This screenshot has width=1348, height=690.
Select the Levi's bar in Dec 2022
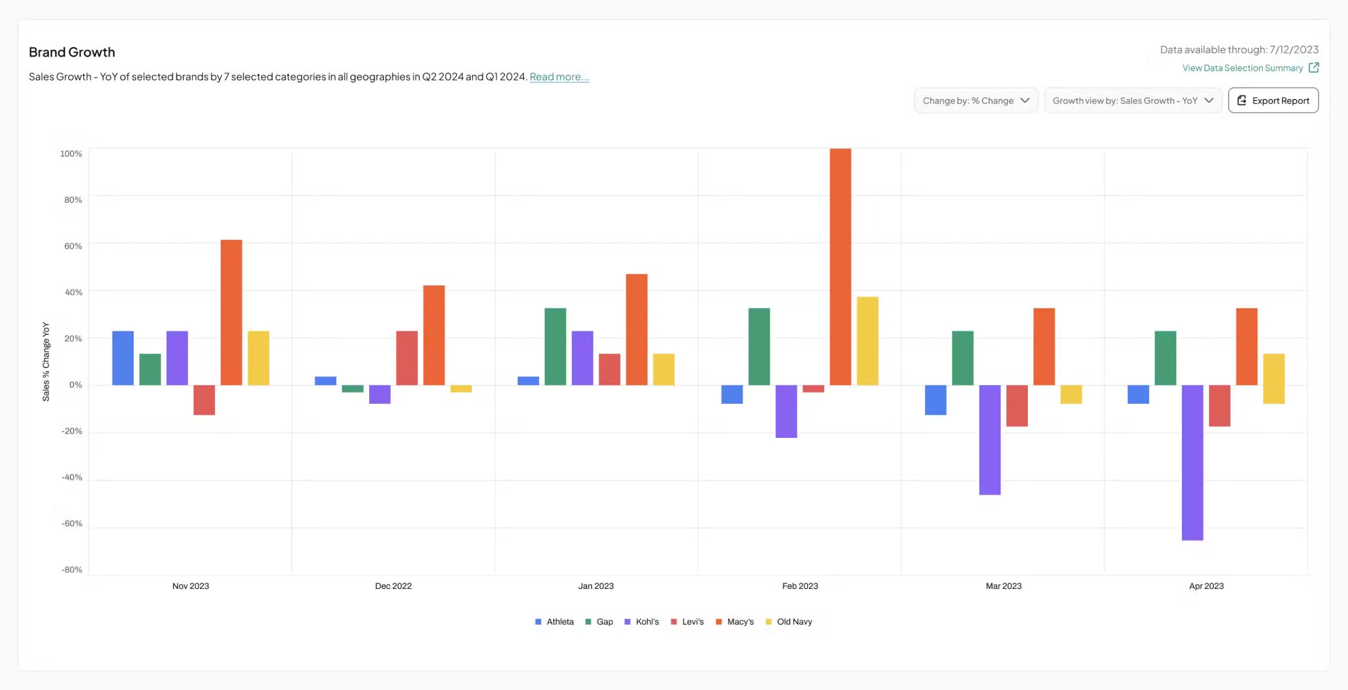(407, 358)
